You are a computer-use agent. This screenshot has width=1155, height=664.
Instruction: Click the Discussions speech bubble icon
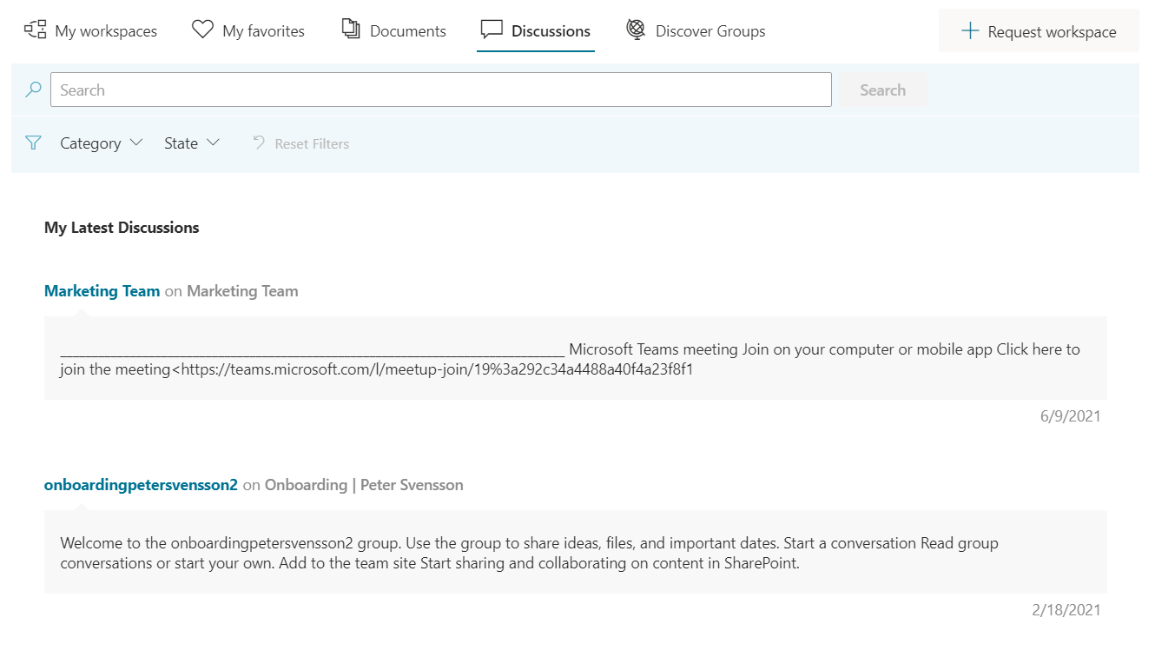click(492, 30)
